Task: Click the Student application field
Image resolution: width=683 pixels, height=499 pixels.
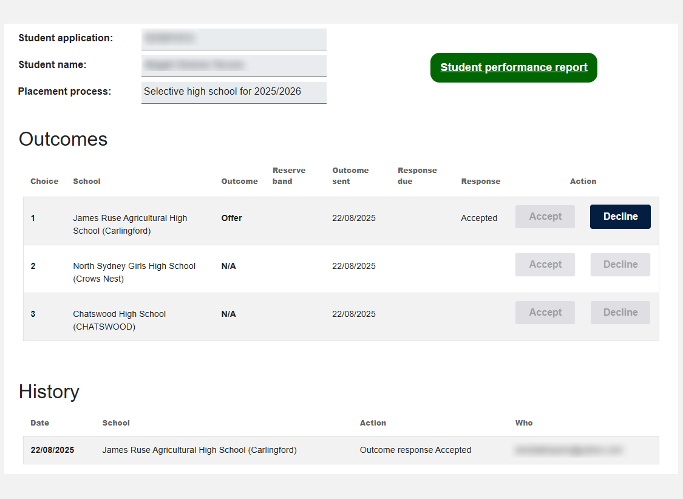Action: coord(234,39)
